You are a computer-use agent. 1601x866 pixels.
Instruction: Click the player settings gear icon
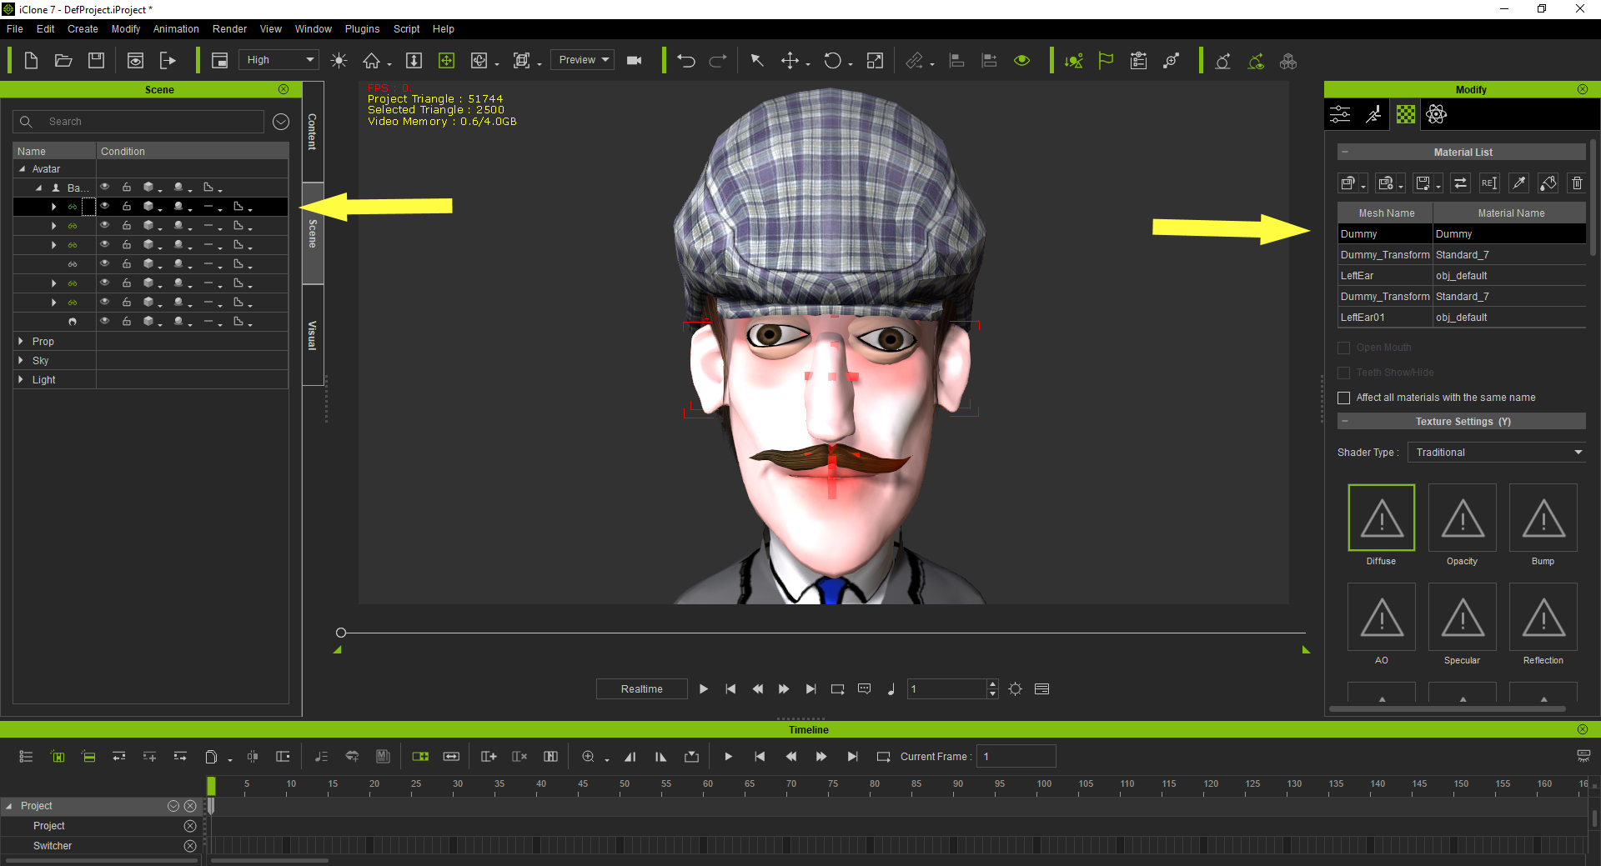point(1015,689)
